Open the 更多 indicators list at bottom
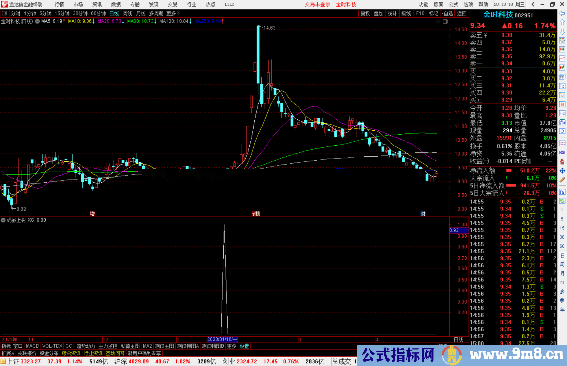 click(x=232, y=346)
